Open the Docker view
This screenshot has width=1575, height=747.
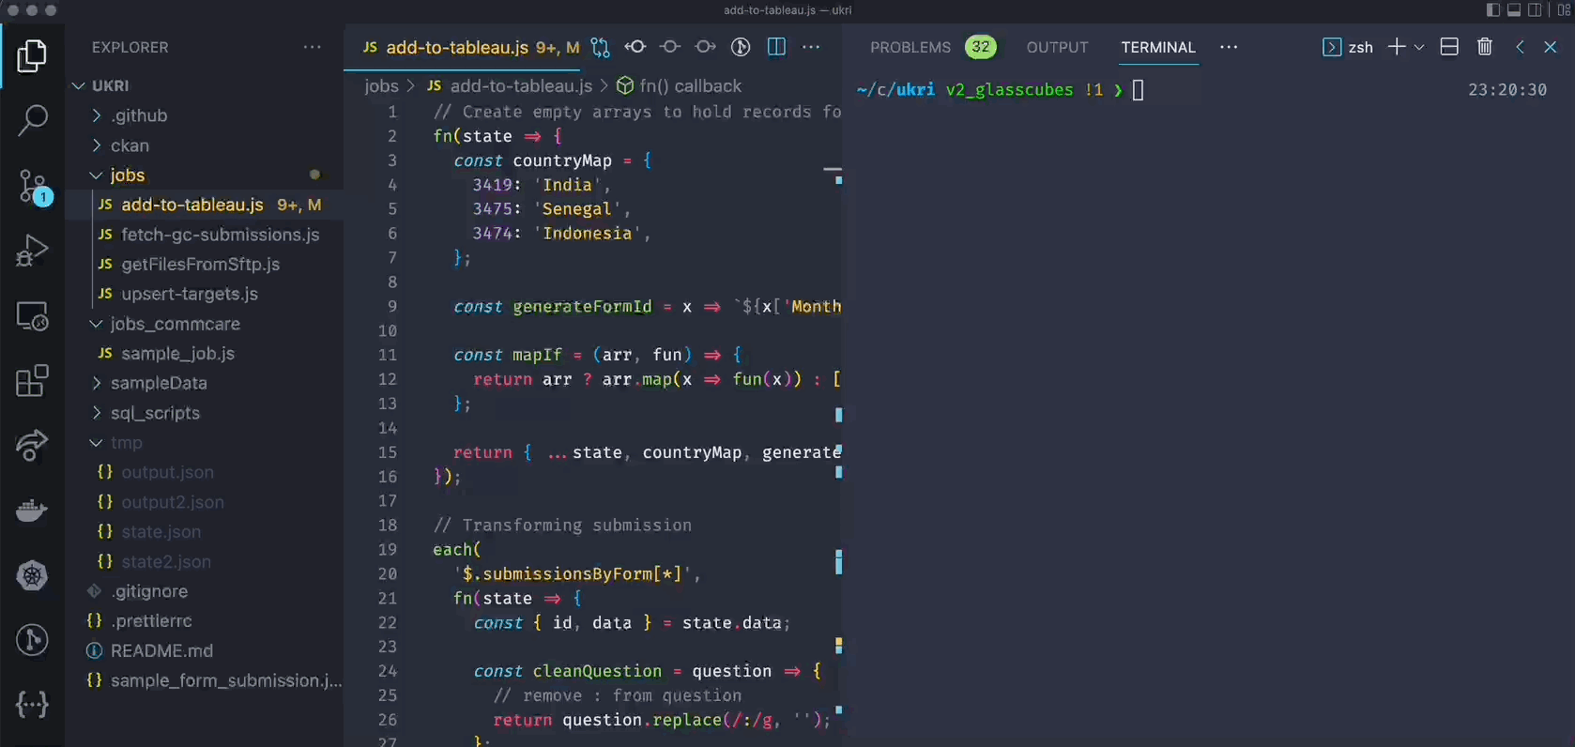(x=32, y=511)
